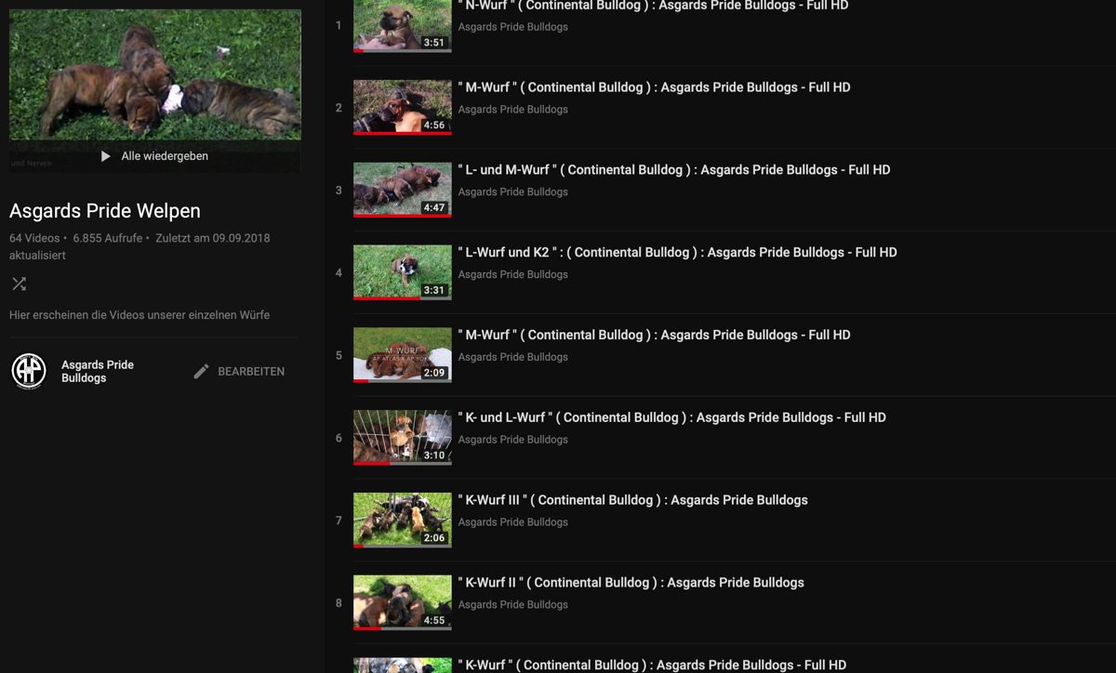Click channel name under K-Wurf II
The height and width of the screenshot is (673, 1116).
point(513,605)
